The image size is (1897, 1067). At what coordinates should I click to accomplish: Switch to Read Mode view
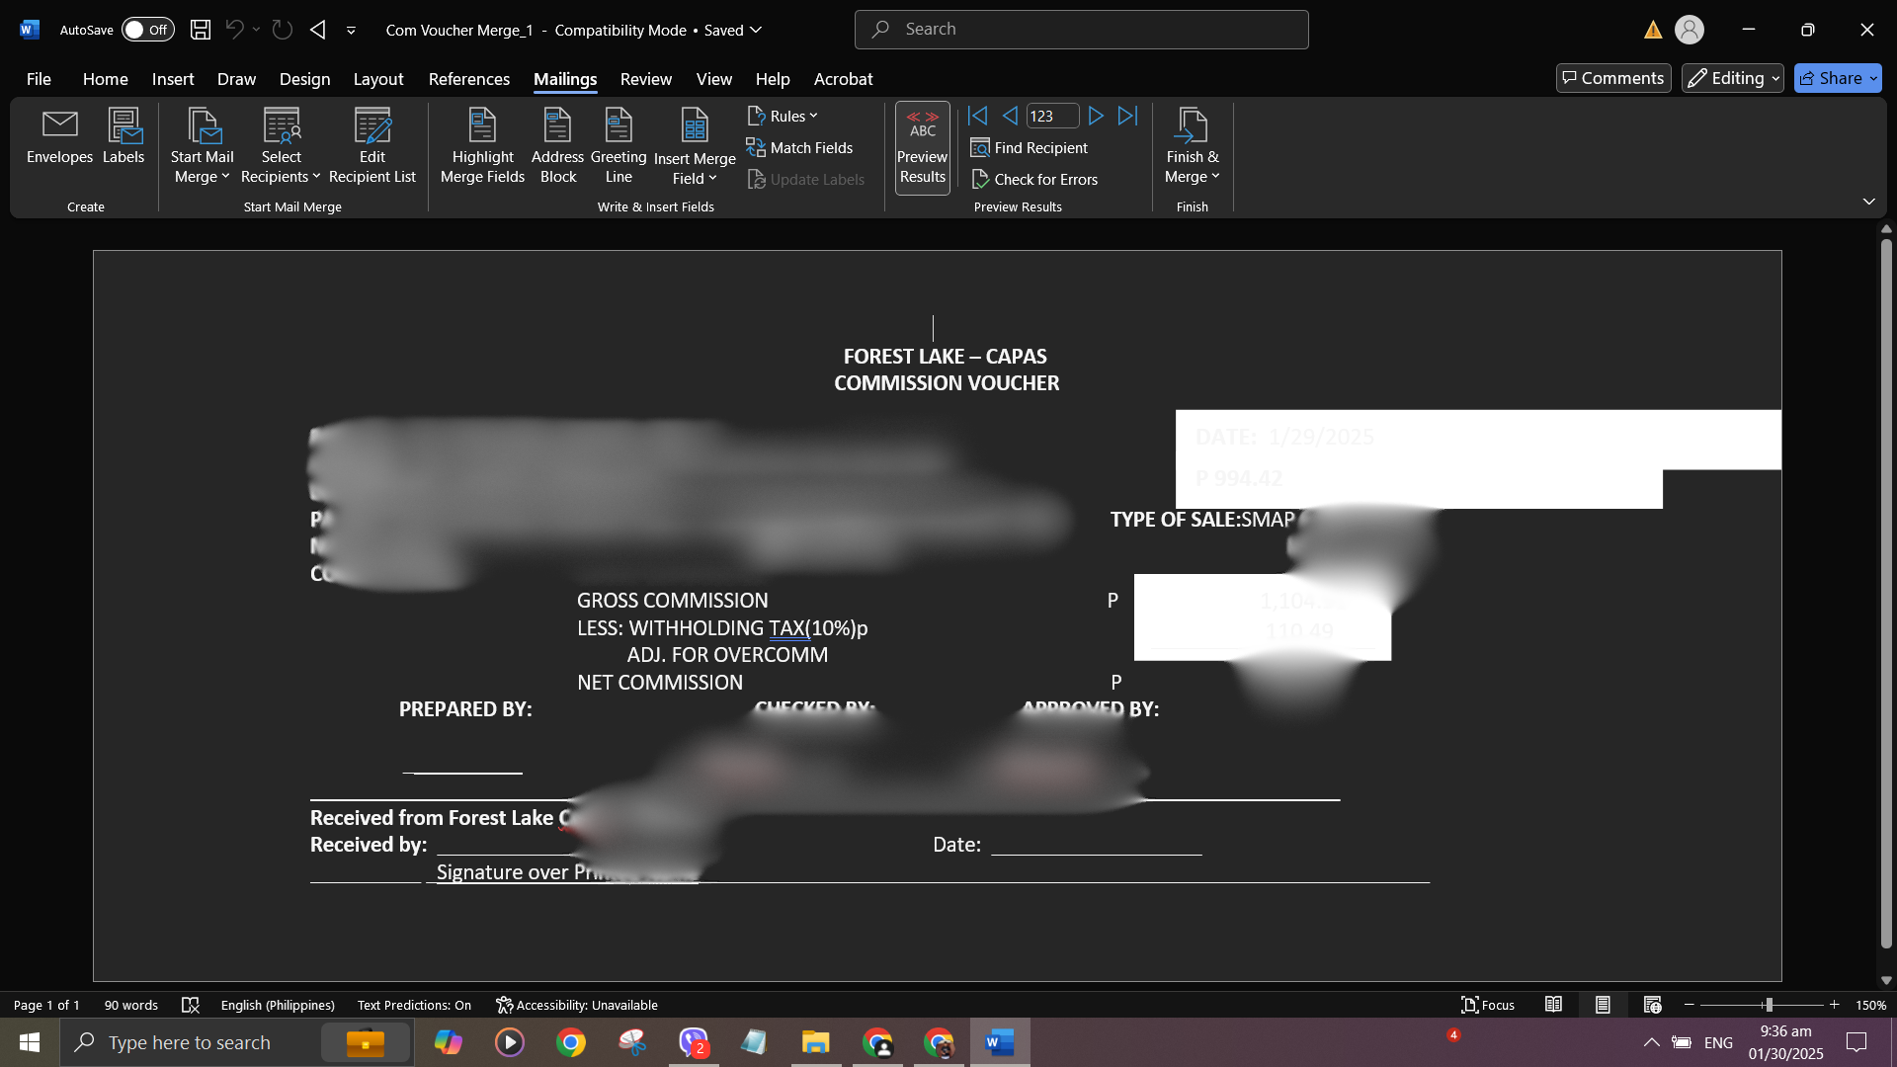coord(1553,1005)
